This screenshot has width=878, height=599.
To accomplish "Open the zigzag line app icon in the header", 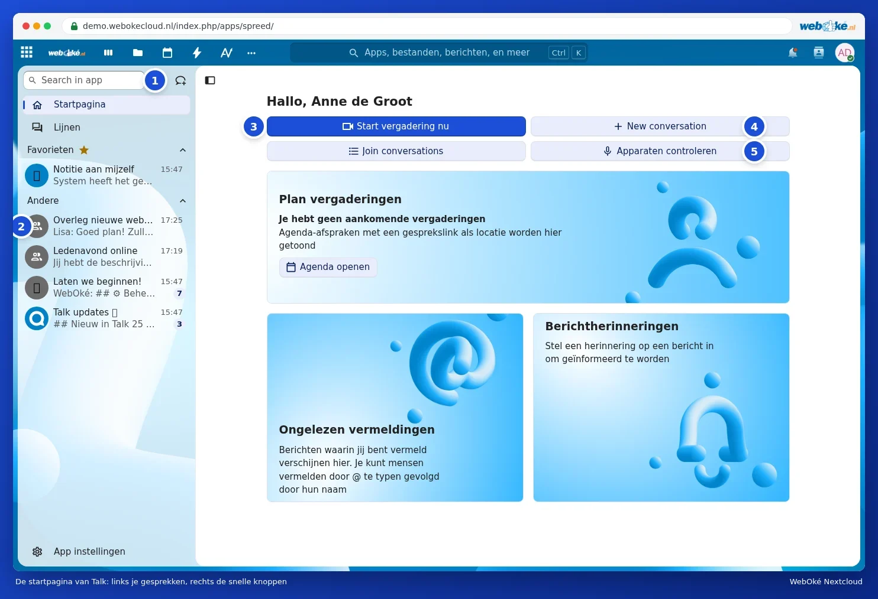I will (227, 53).
